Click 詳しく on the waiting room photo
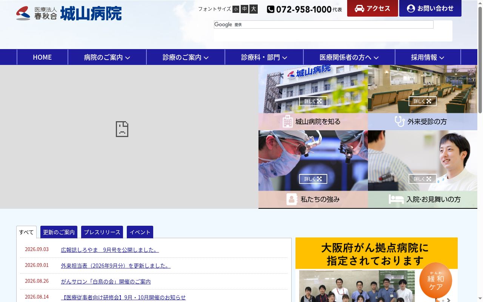 [423, 101]
